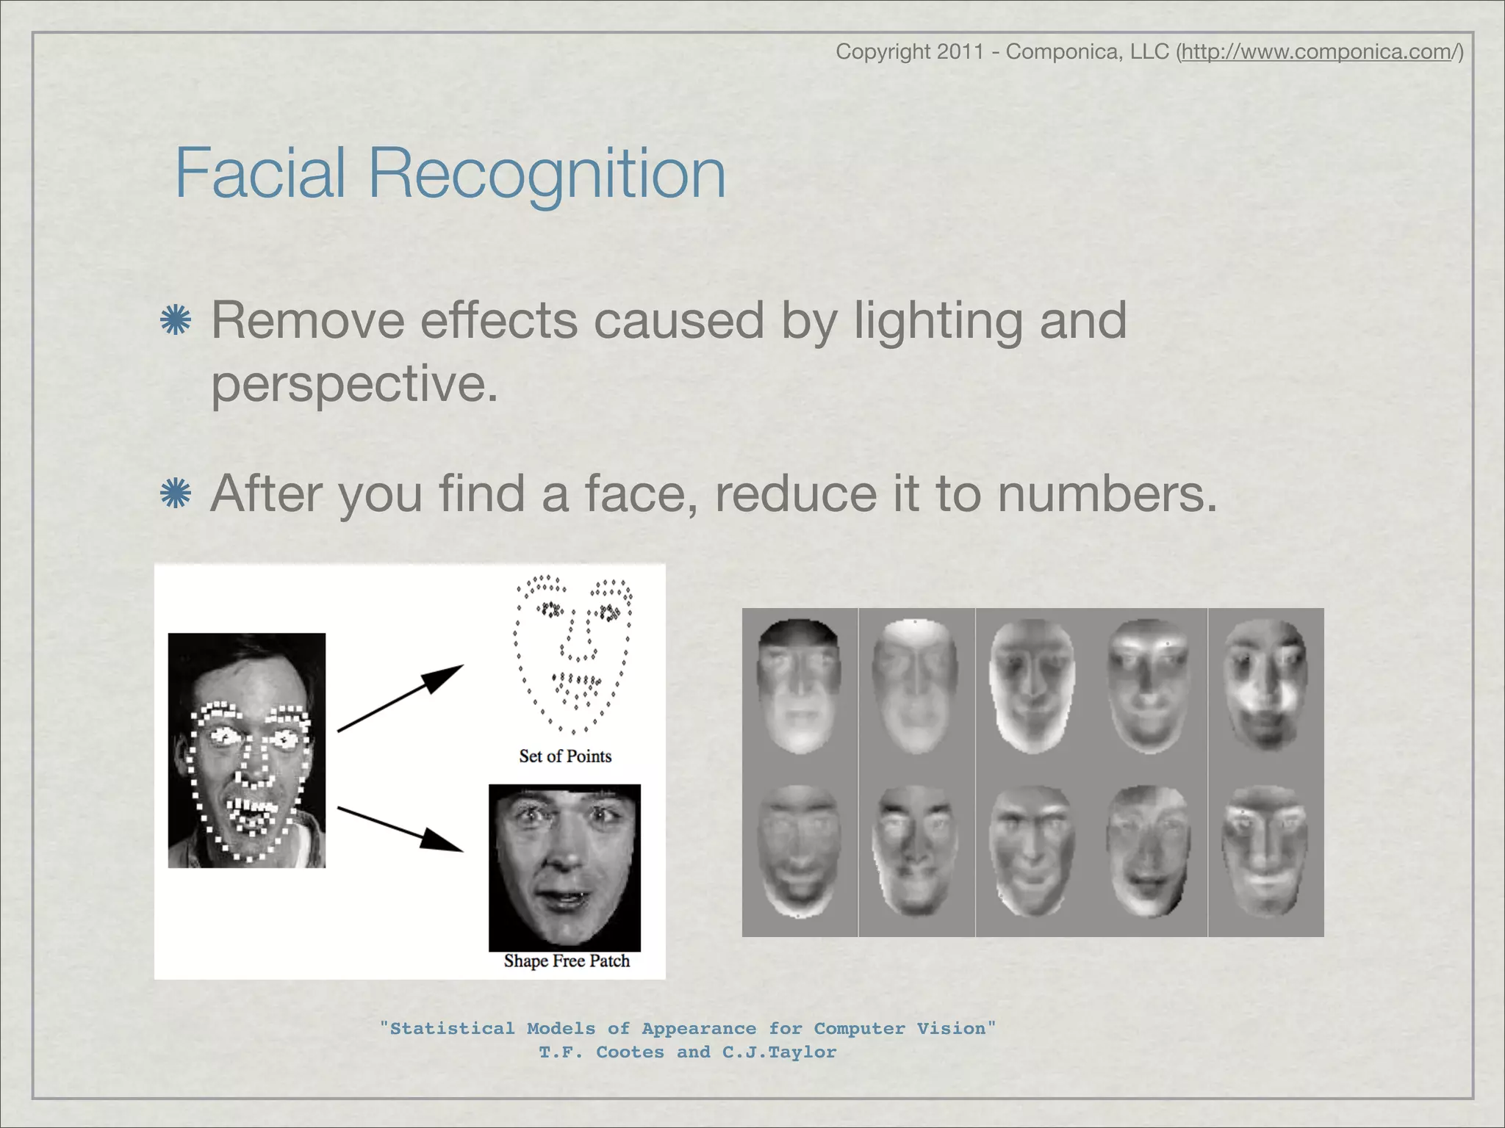Click the 'T.F. Cootes and C.J.Taylor' line

tap(688, 1052)
